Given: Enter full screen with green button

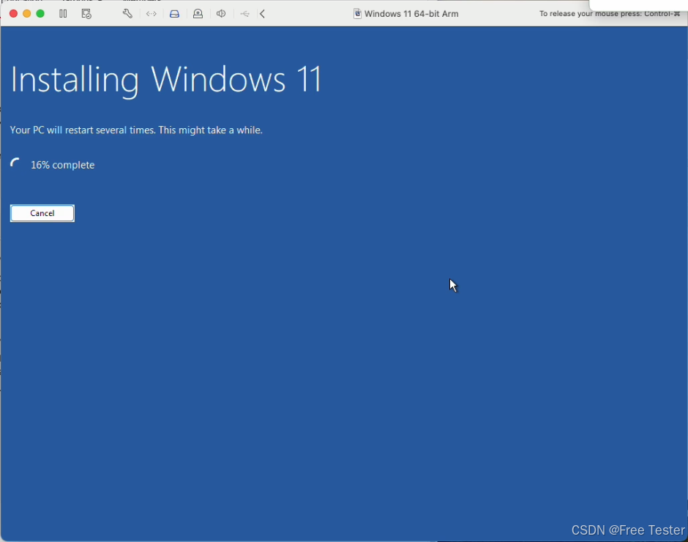Looking at the screenshot, I should click(x=40, y=14).
